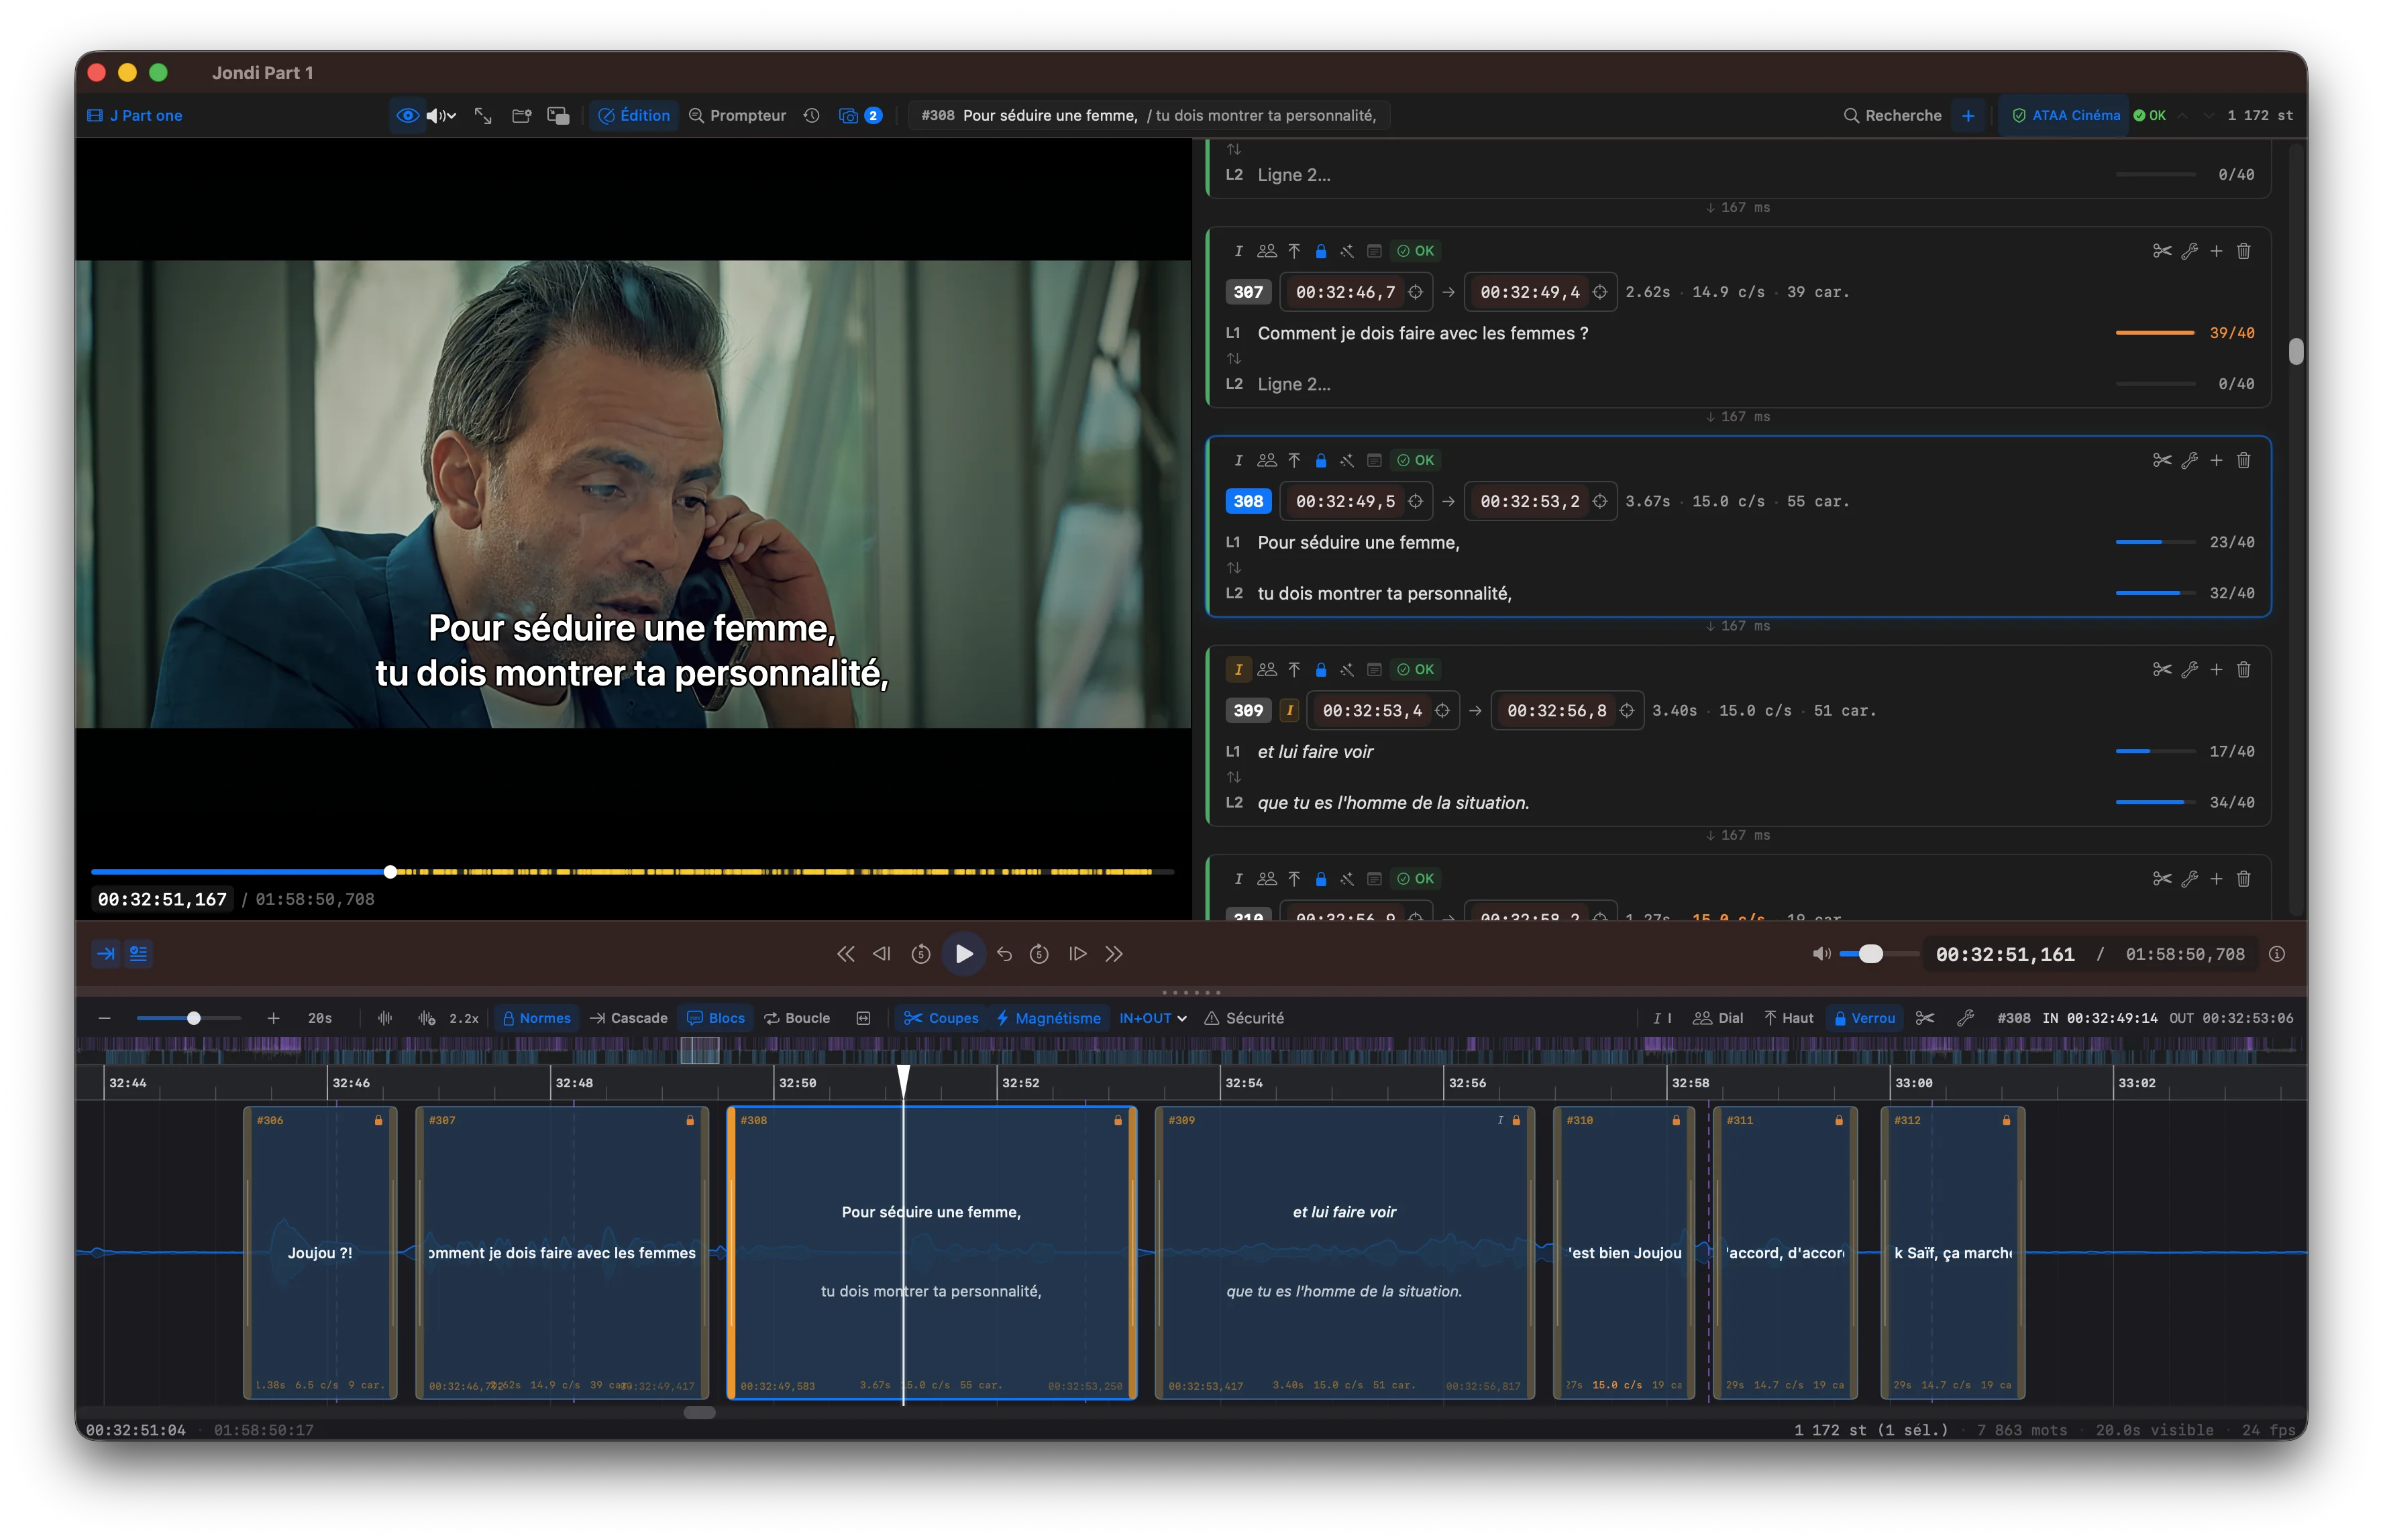This screenshot has height=1540, width=2383.
Task: Rewind 5 seconds
Action: pyautogui.click(x=920, y=954)
